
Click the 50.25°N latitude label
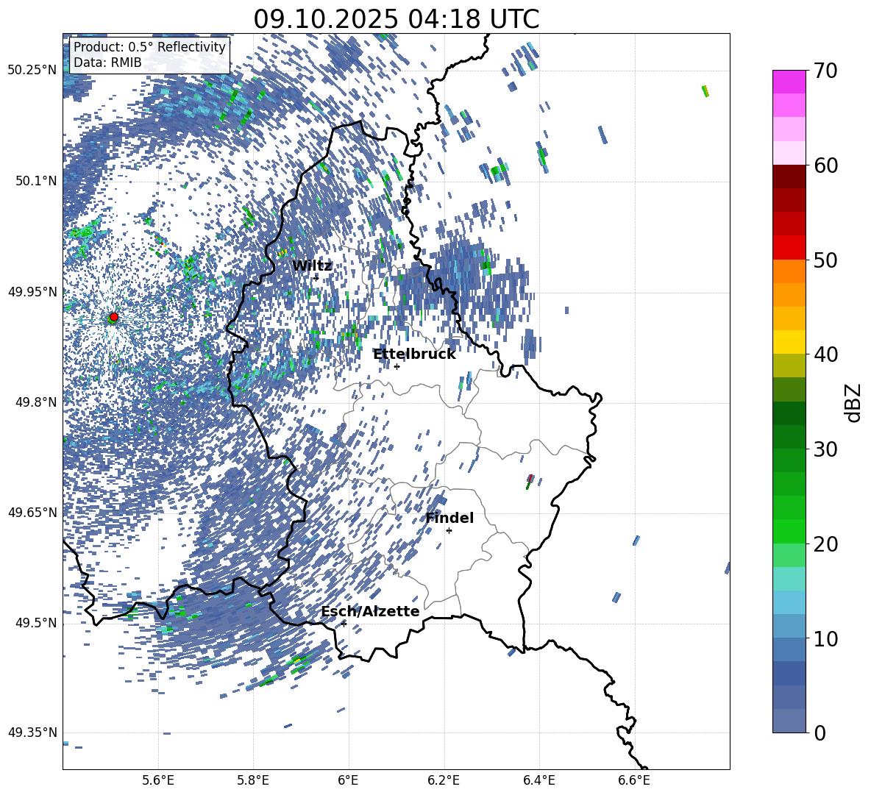pos(32,71)
